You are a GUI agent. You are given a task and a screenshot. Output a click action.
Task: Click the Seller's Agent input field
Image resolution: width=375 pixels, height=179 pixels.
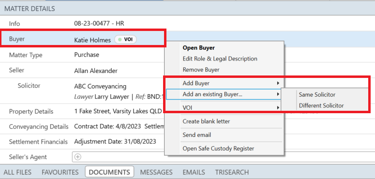224,157
